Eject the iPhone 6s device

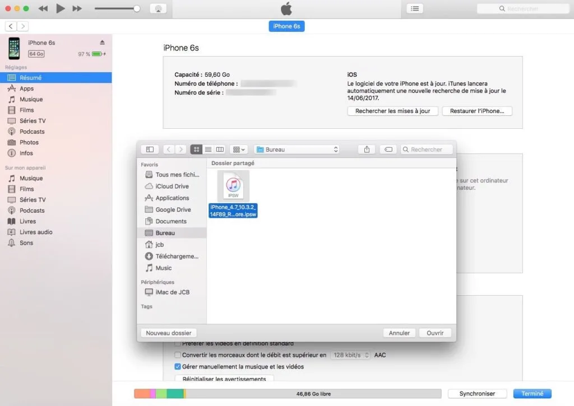point(102,43)
